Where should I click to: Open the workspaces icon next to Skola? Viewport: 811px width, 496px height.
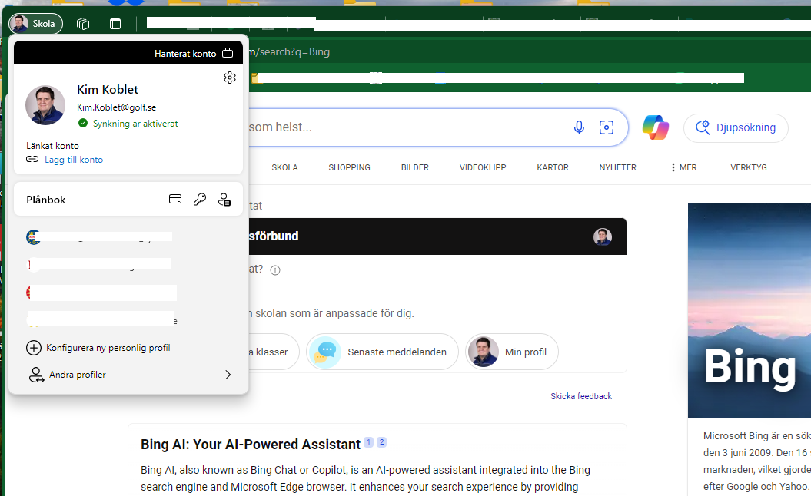(83, 24)
